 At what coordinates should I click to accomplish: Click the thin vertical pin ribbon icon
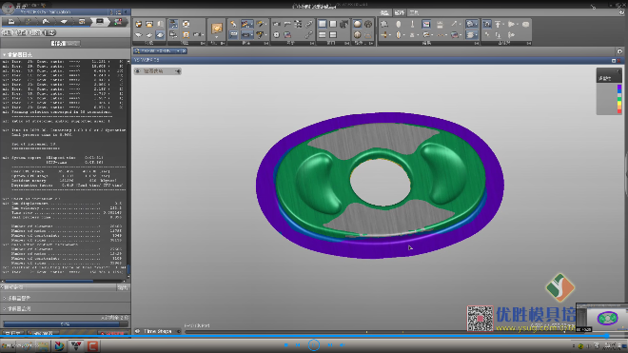pyautogui.click(x=412, y=24)
